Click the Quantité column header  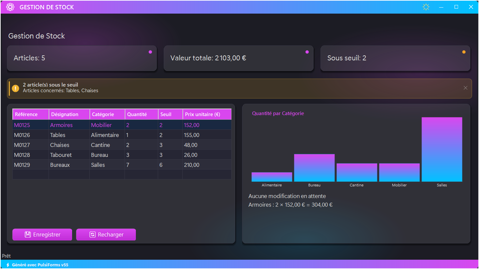coord(142,114)
